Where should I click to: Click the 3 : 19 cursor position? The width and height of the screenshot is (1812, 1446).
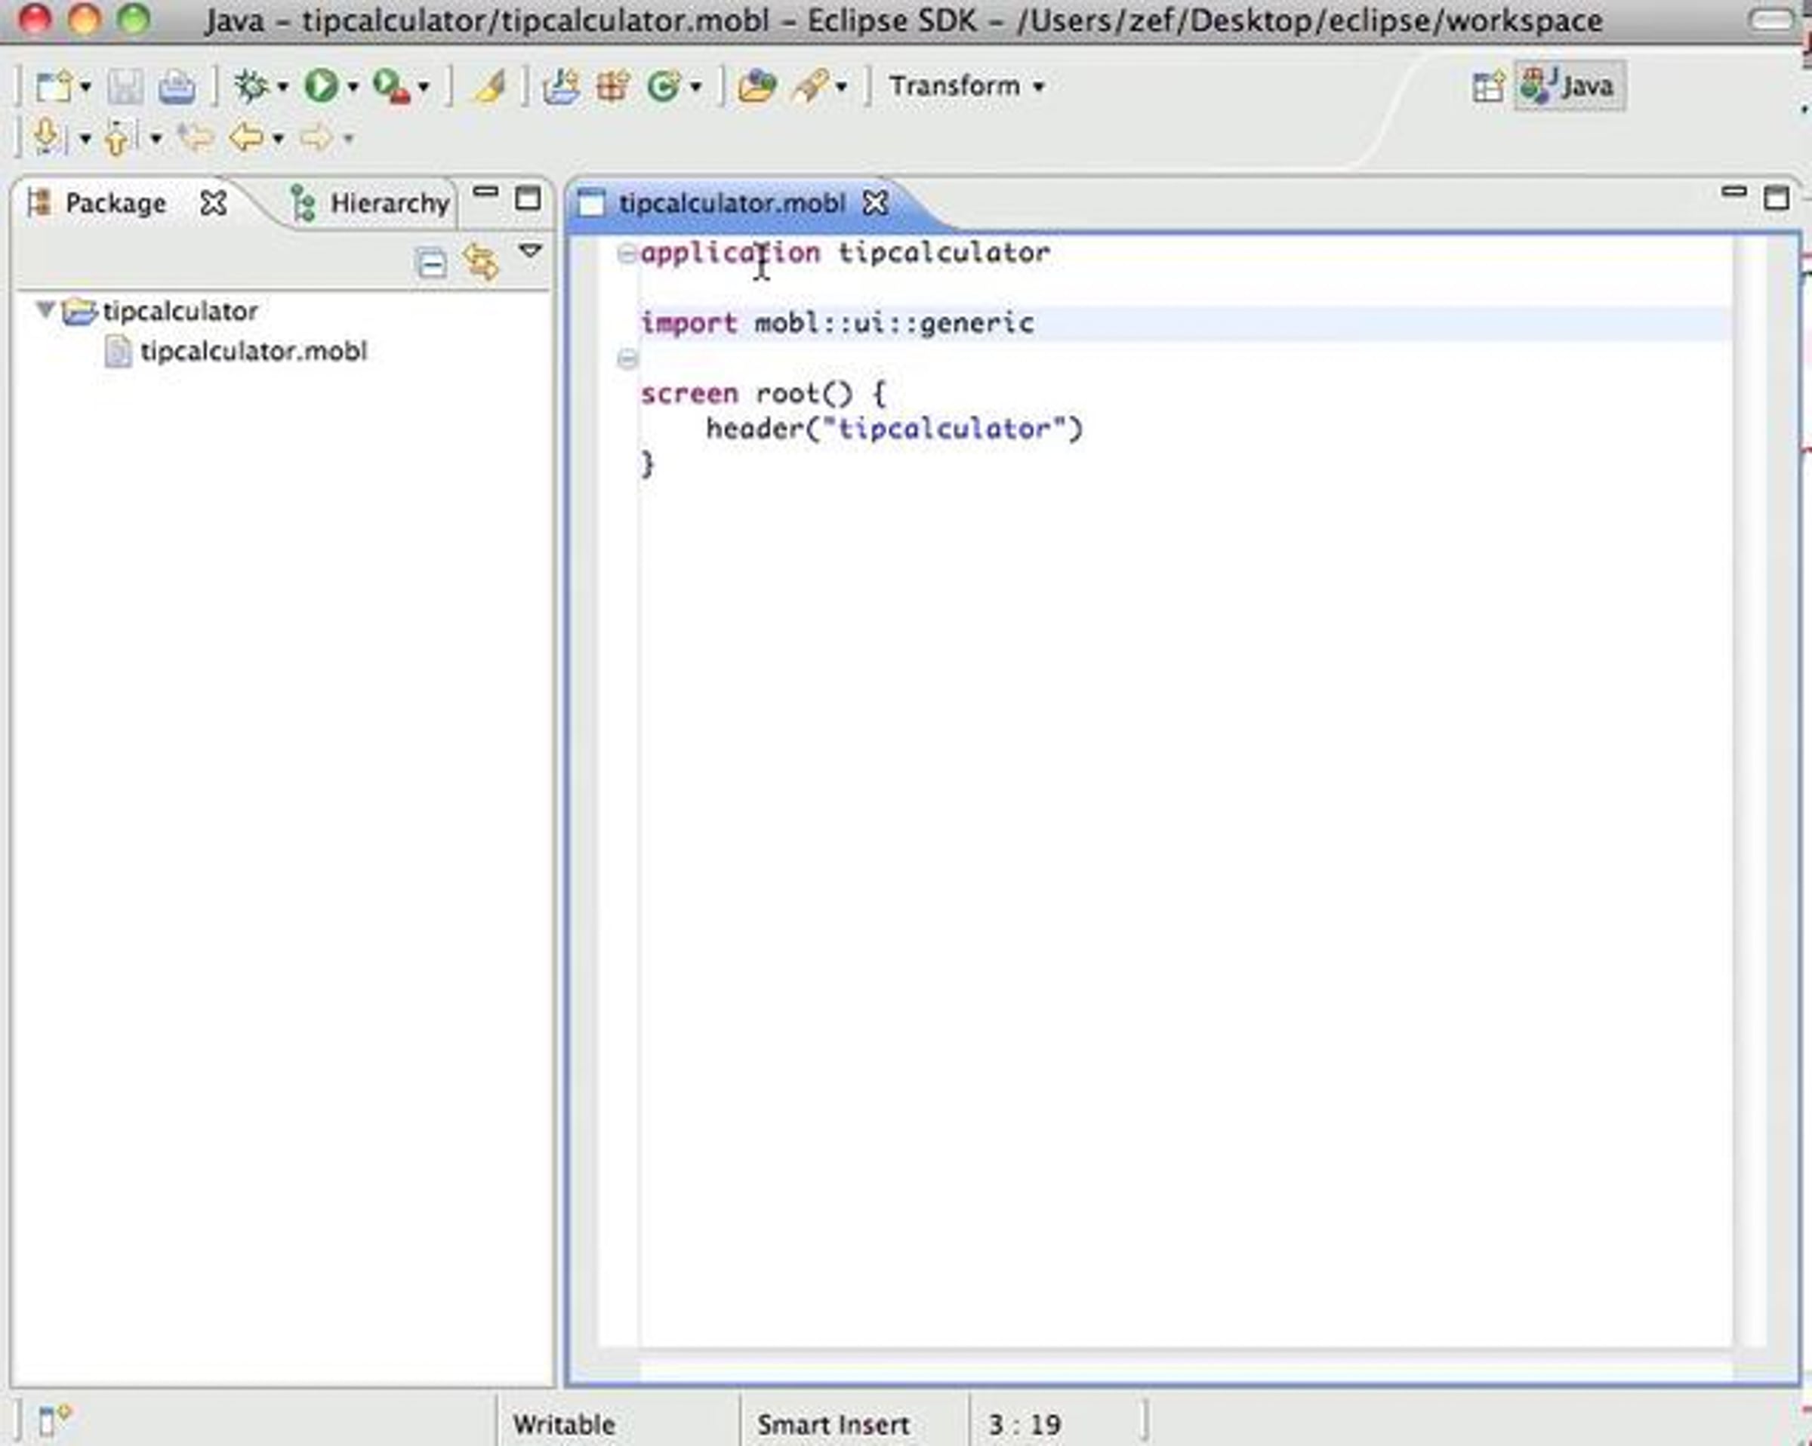click(x=1025, y=1424)
